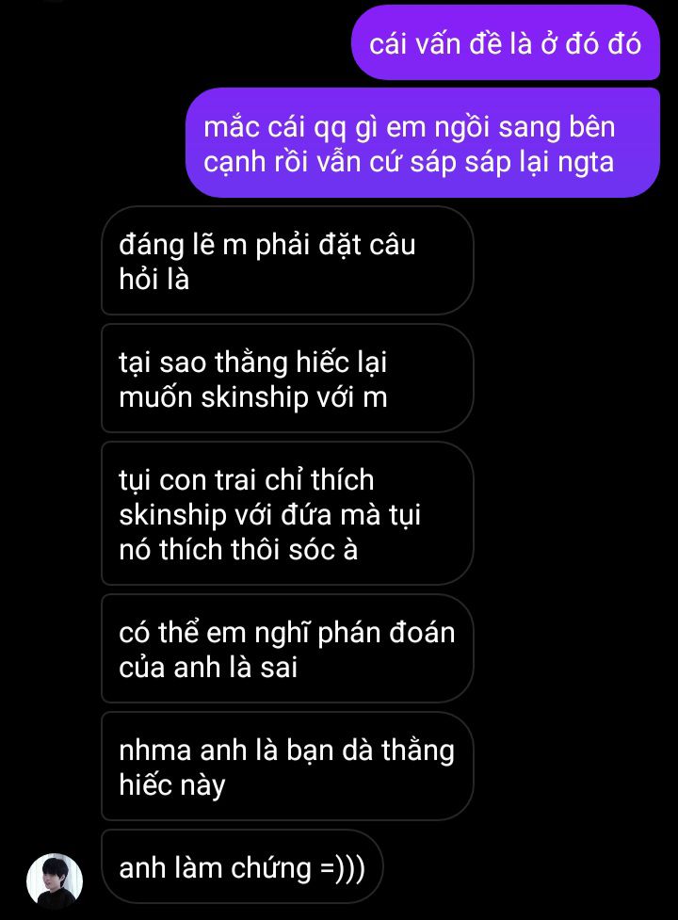Screen dimensions: 678x920
Task: Click the word 'skinship' in the 'muốn skinship với m' line
Action: tap(255, 397)
